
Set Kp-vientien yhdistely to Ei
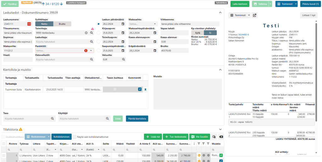click(x=210, y=33)
